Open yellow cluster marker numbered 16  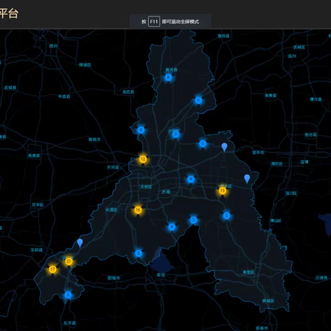click(138, 210)
